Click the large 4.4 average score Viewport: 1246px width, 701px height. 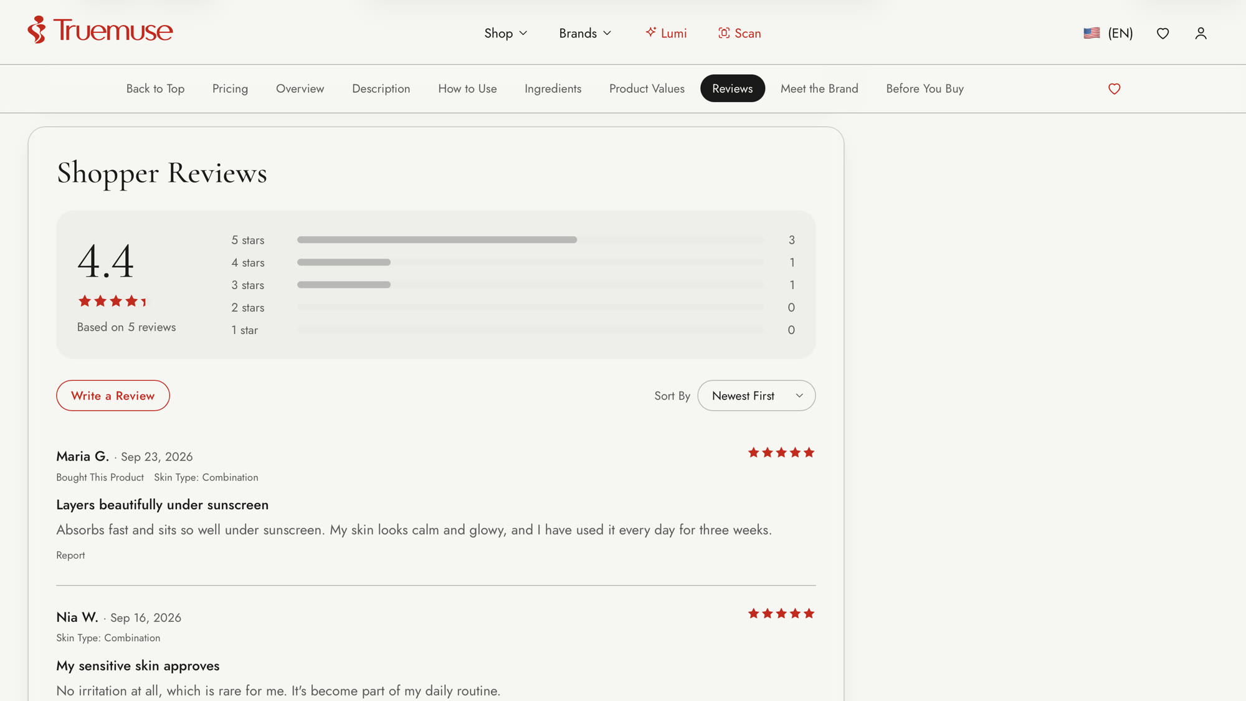105,260
